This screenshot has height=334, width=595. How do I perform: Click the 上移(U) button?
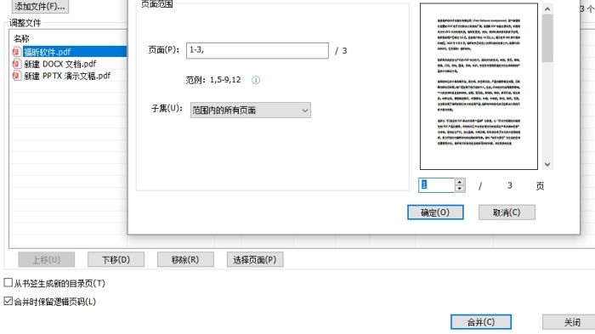[46, 259]
